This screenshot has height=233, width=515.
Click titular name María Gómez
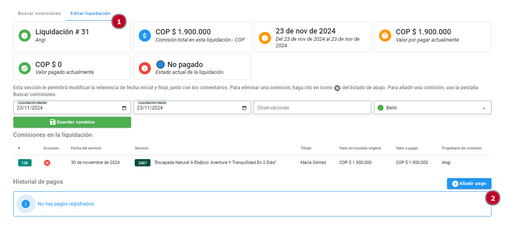[314, 162]
